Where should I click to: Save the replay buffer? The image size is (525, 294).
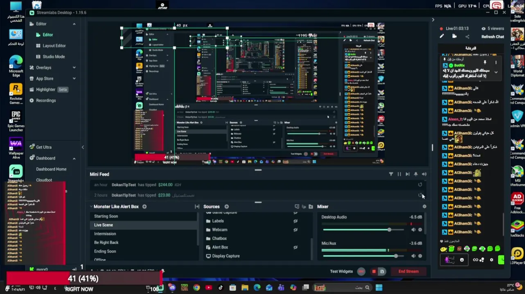pyautogui.click(x=382, y=272)
